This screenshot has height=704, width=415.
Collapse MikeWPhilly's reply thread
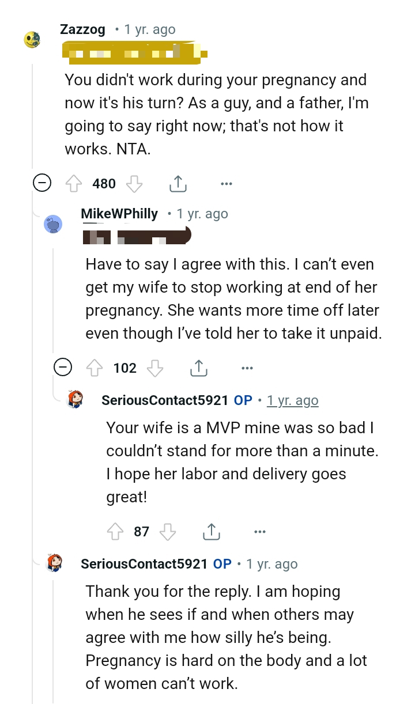coord(63,368)
